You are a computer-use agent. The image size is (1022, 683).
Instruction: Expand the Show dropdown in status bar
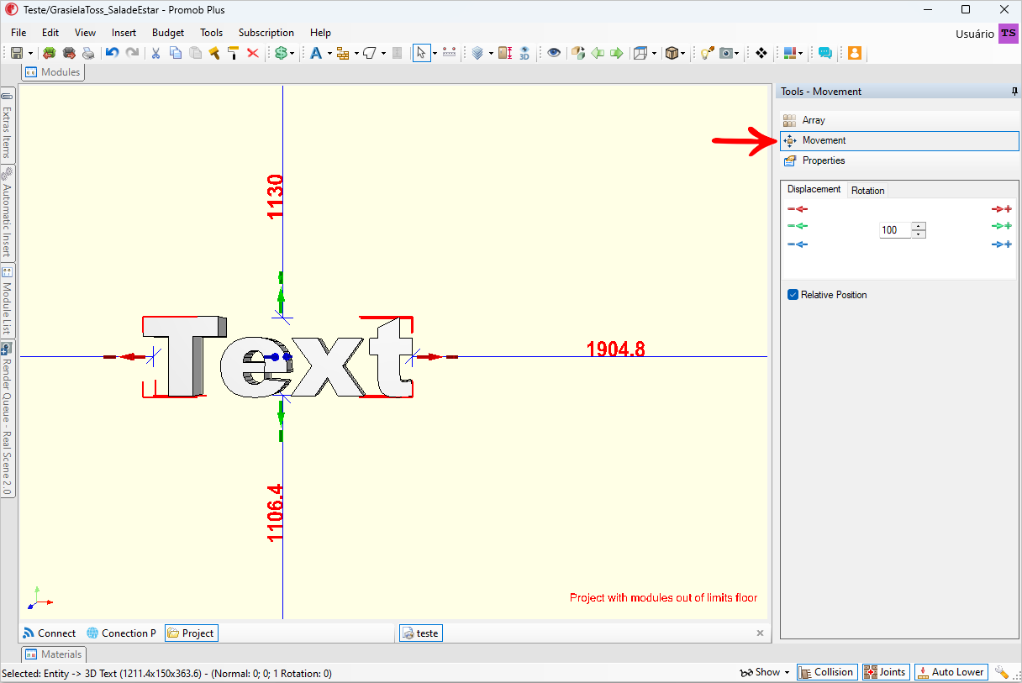[x=765, y=672]
